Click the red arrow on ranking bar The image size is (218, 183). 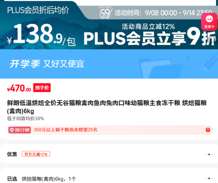click(208, 130)
